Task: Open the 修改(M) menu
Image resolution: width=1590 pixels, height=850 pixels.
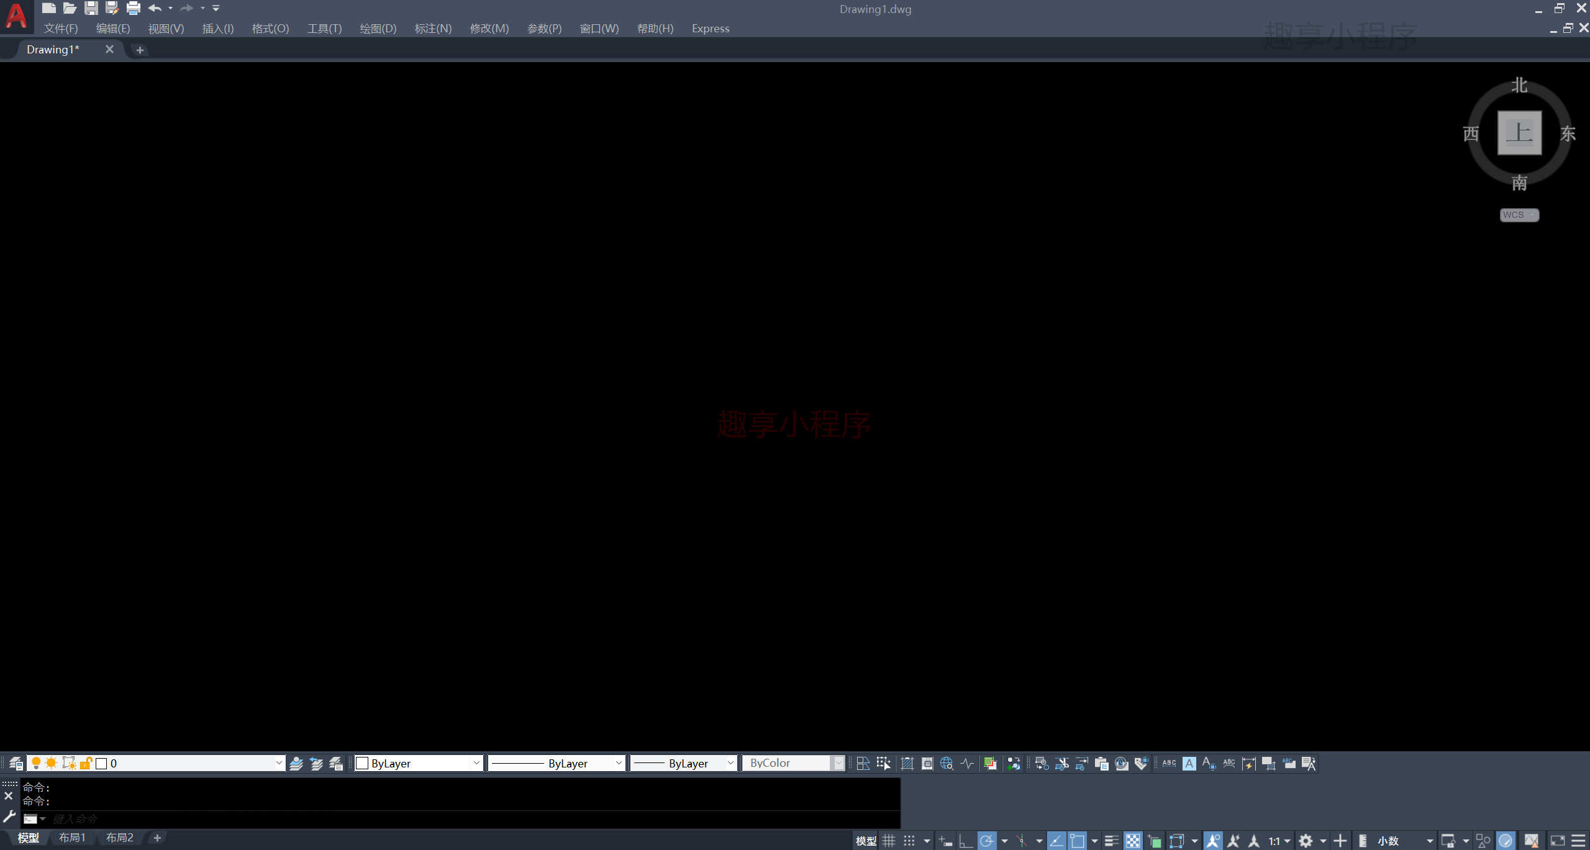Action: [x=489, y=29]
